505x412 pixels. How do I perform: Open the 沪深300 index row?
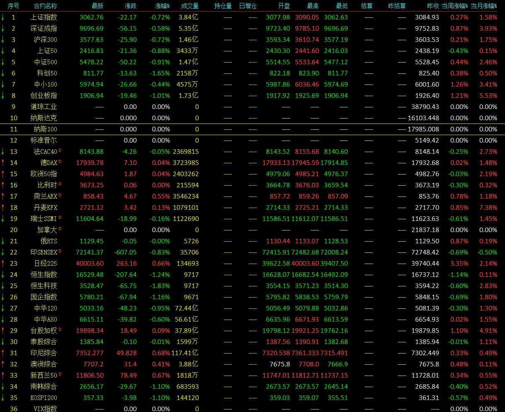click(45, 40)
